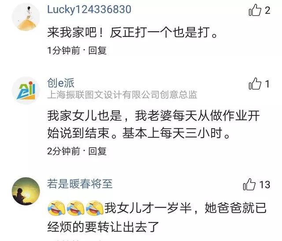This screenshot has width=282, height=241.
Task: Tap the thumbs-up on 创e派's comment
Action: click(255, 84)
